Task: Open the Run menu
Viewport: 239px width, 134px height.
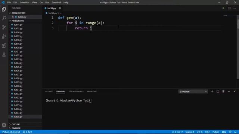Action: coord(47,3)
